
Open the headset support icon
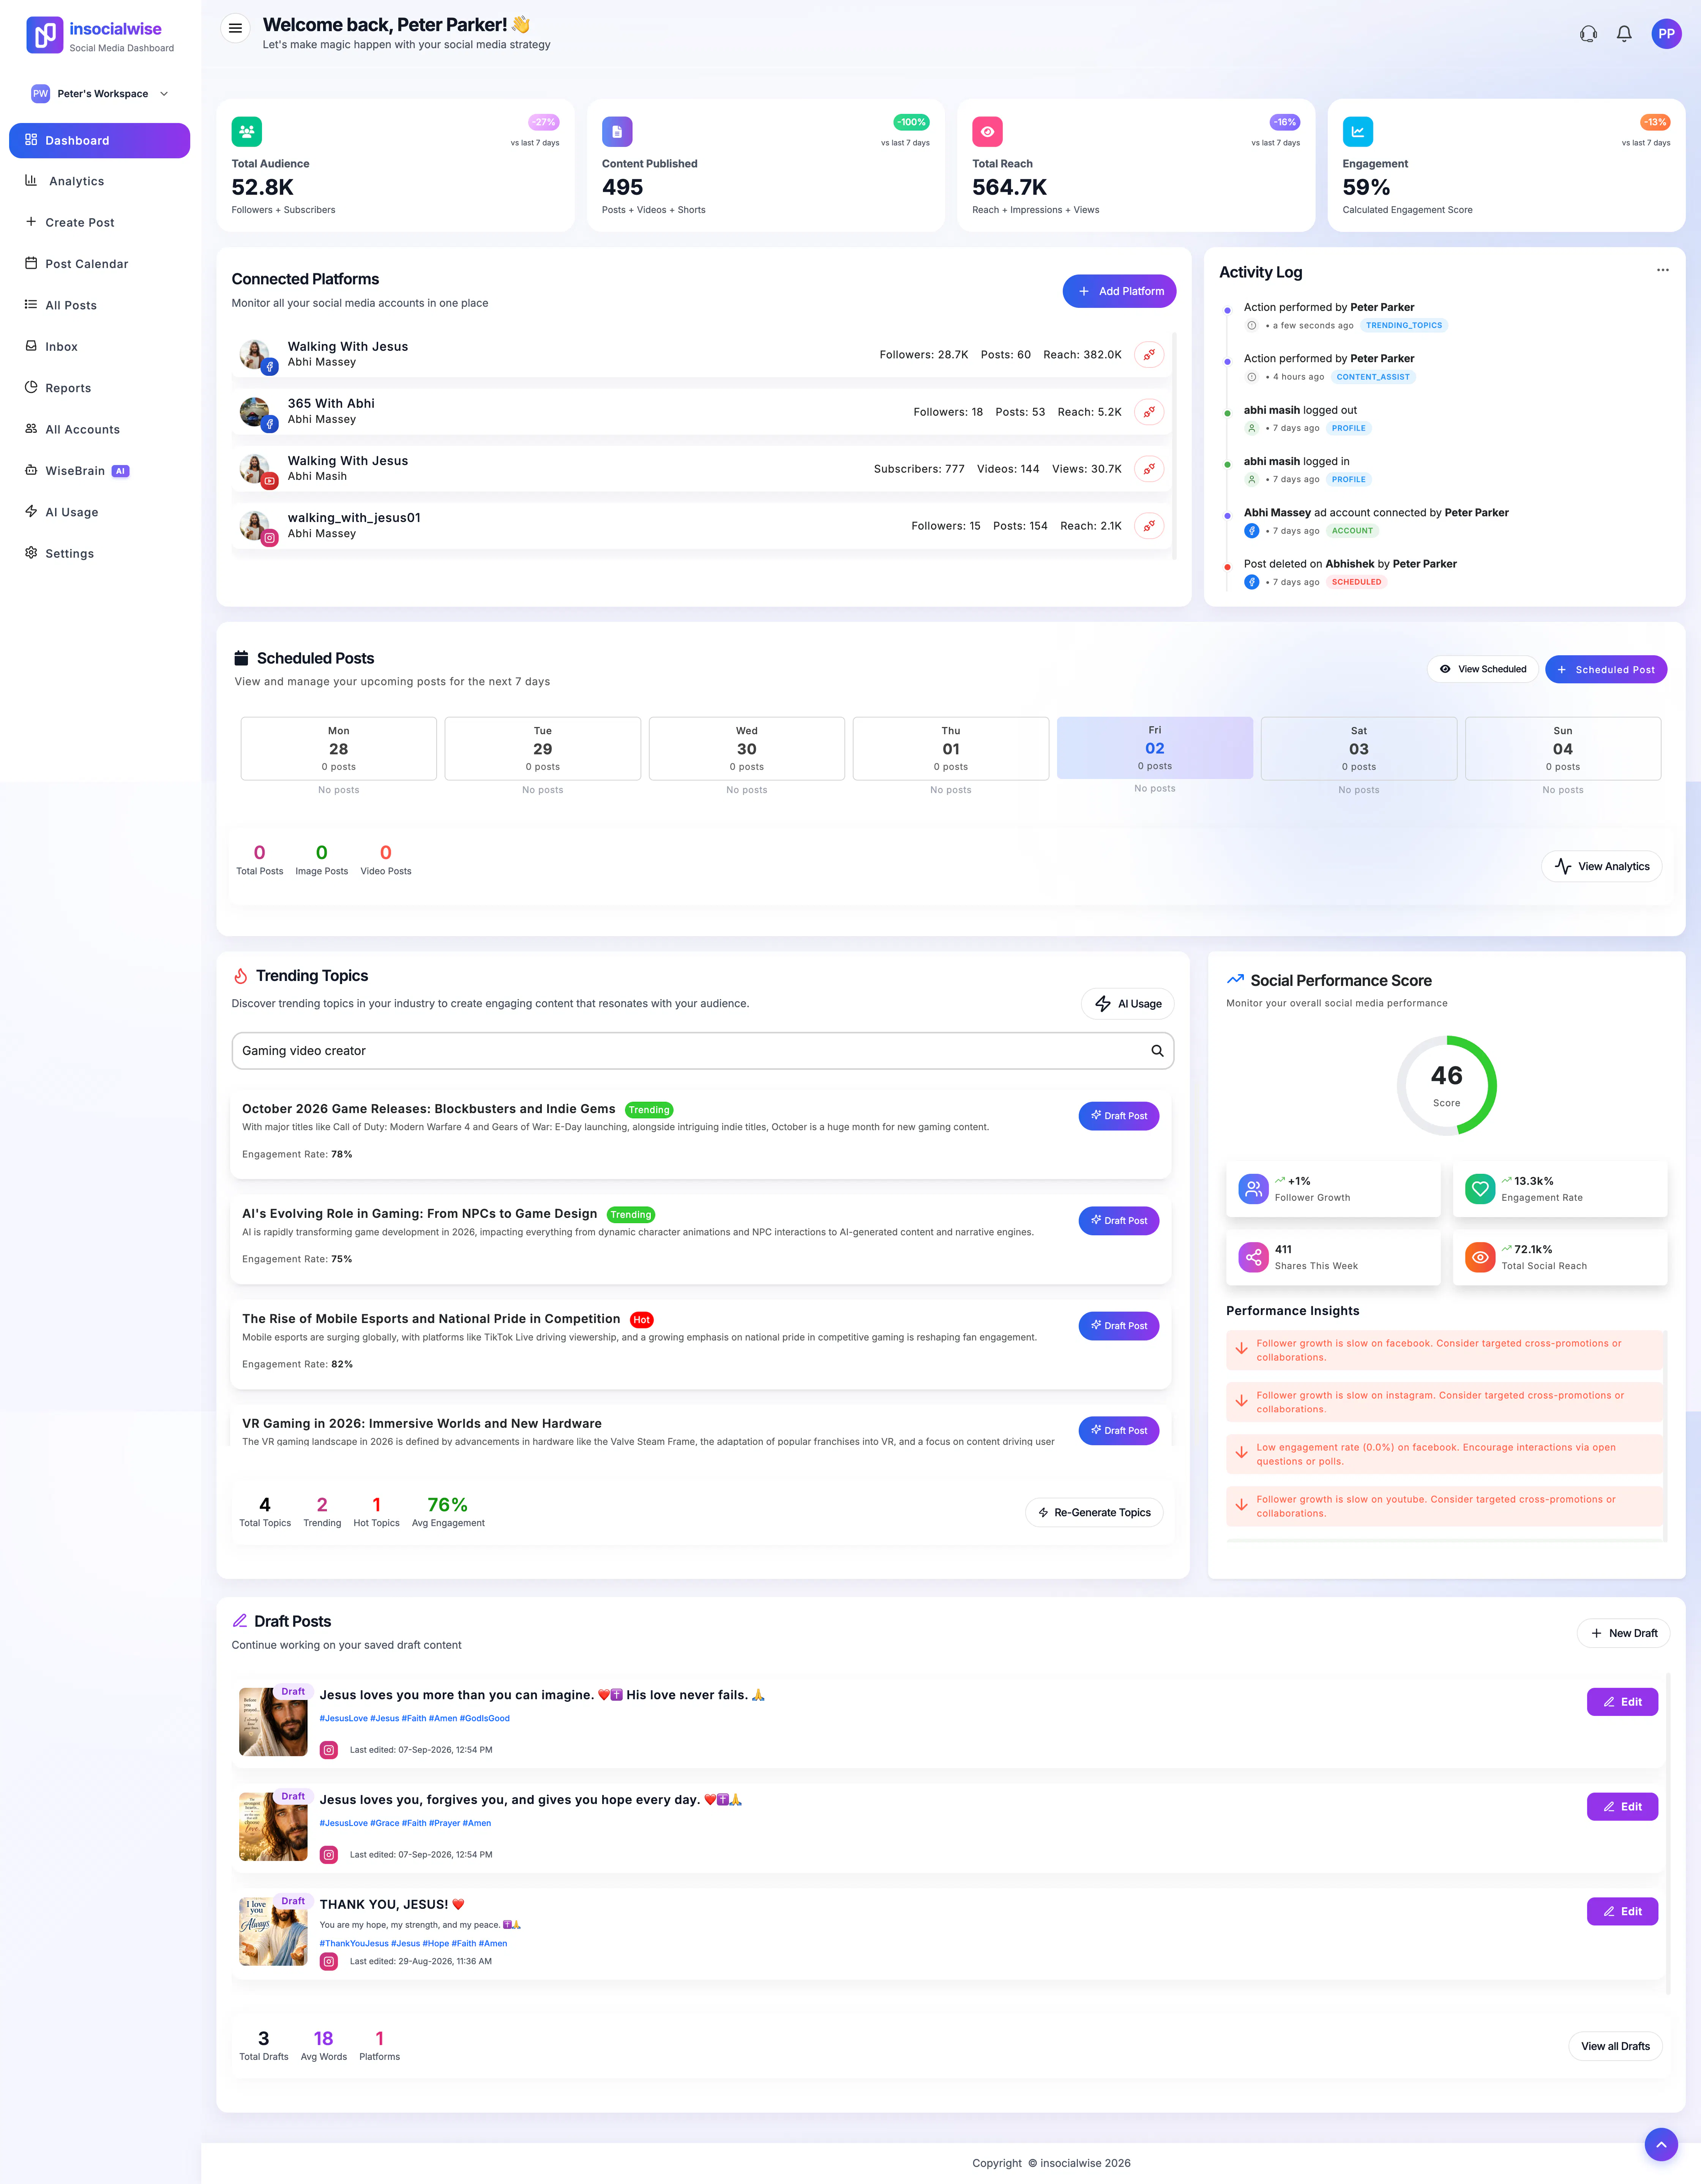[1588, 34]
